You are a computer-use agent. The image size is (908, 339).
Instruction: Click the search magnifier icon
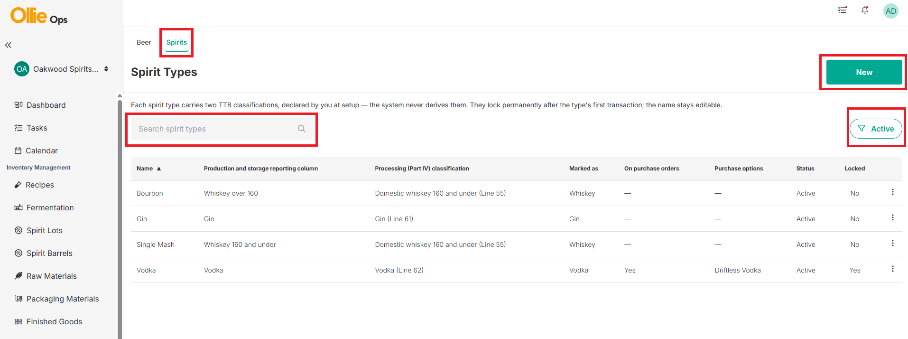point(302,129)
